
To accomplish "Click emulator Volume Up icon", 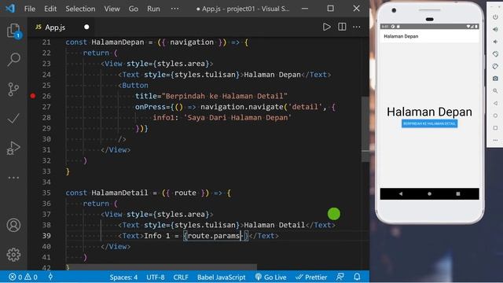I will [x=495, y=29].
